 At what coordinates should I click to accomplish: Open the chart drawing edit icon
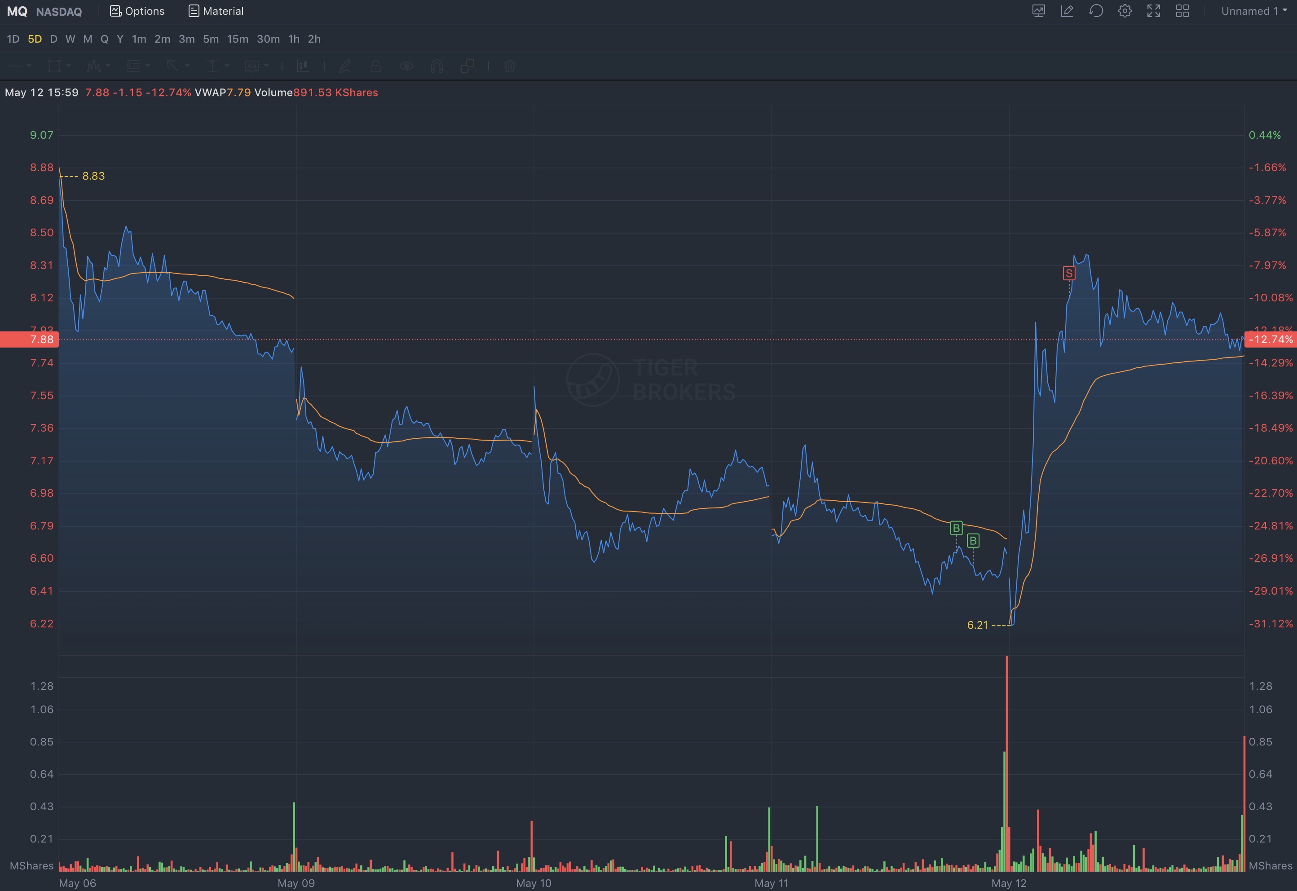coord(1067,11)
